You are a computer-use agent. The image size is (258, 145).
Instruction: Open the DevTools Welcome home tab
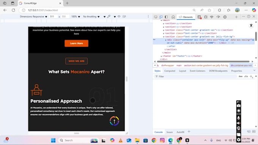click(x=173, y=17)
